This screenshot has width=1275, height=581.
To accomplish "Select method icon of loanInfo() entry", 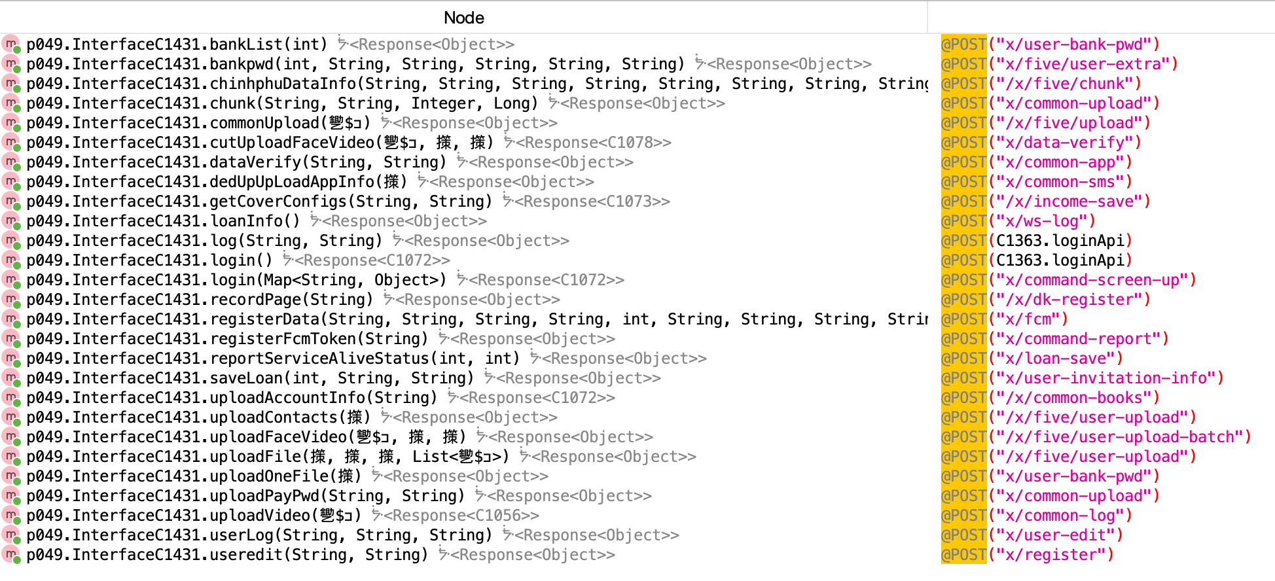I will (11, 221).
